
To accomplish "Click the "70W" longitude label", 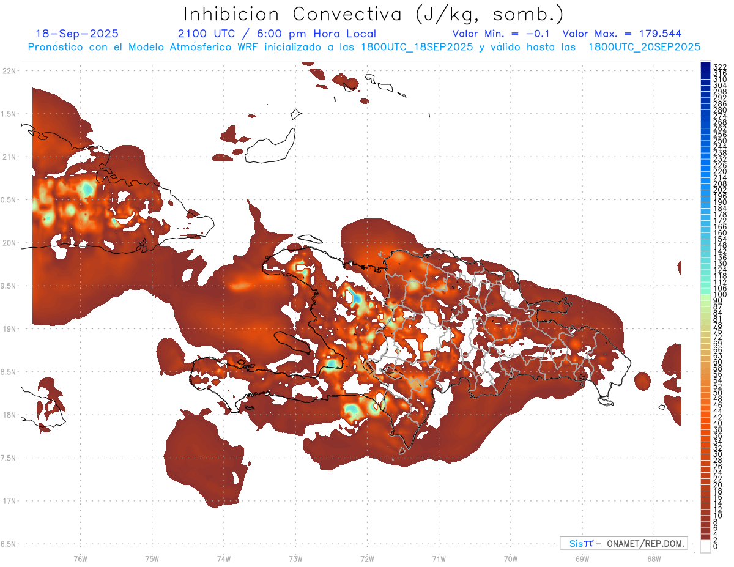I will point(511,558).
